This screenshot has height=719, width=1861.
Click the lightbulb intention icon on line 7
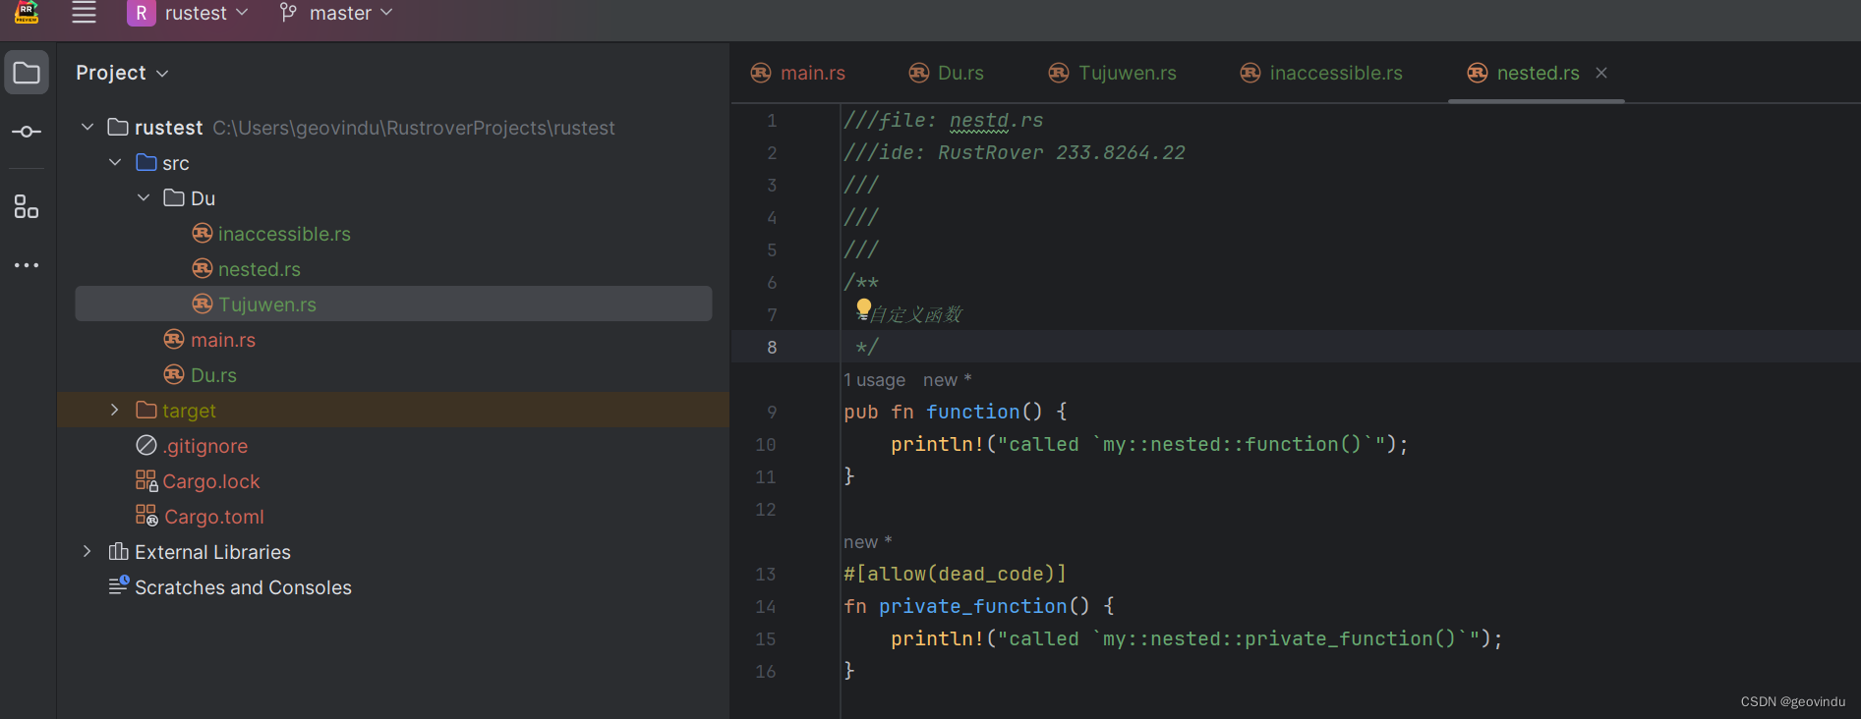pyautogui.click(x=863, y=308)
